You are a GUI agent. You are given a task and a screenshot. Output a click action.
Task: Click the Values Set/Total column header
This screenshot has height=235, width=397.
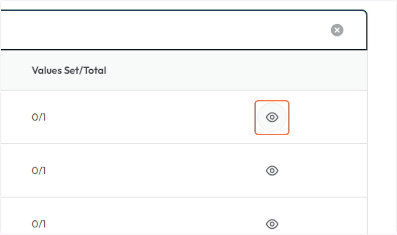pos(69,70)
